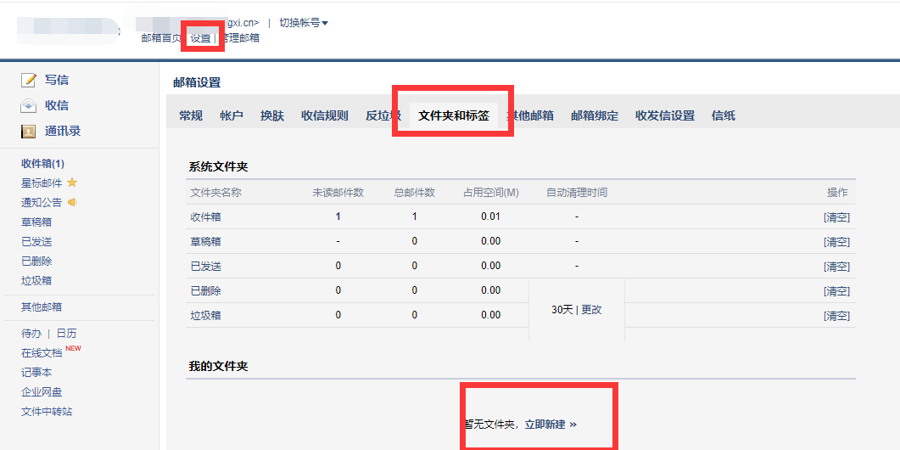900x450 pixels.
Task: Click the receive mail envelope icon
Action: tap(29, 106)
